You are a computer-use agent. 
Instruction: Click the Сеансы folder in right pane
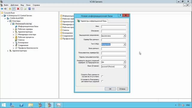pos(64,30)
